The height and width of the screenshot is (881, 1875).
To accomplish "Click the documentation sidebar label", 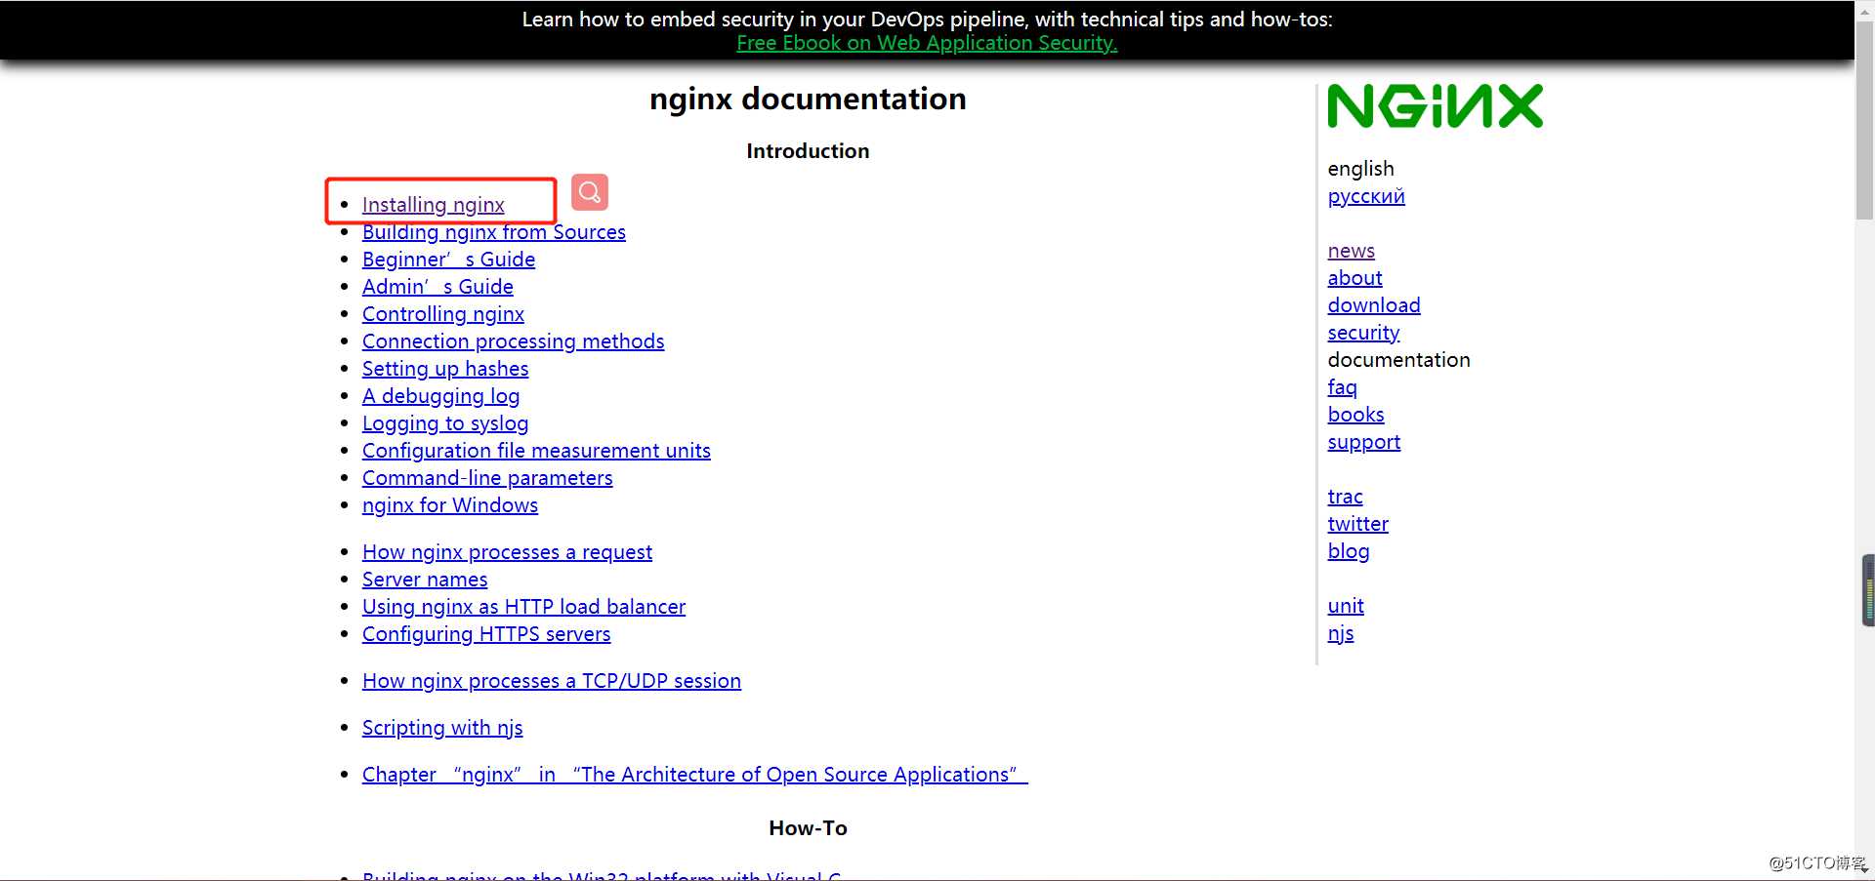I will [1399, 360].
